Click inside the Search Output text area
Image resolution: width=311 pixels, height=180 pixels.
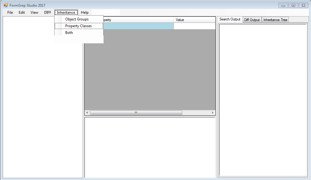tap(263, 100)
